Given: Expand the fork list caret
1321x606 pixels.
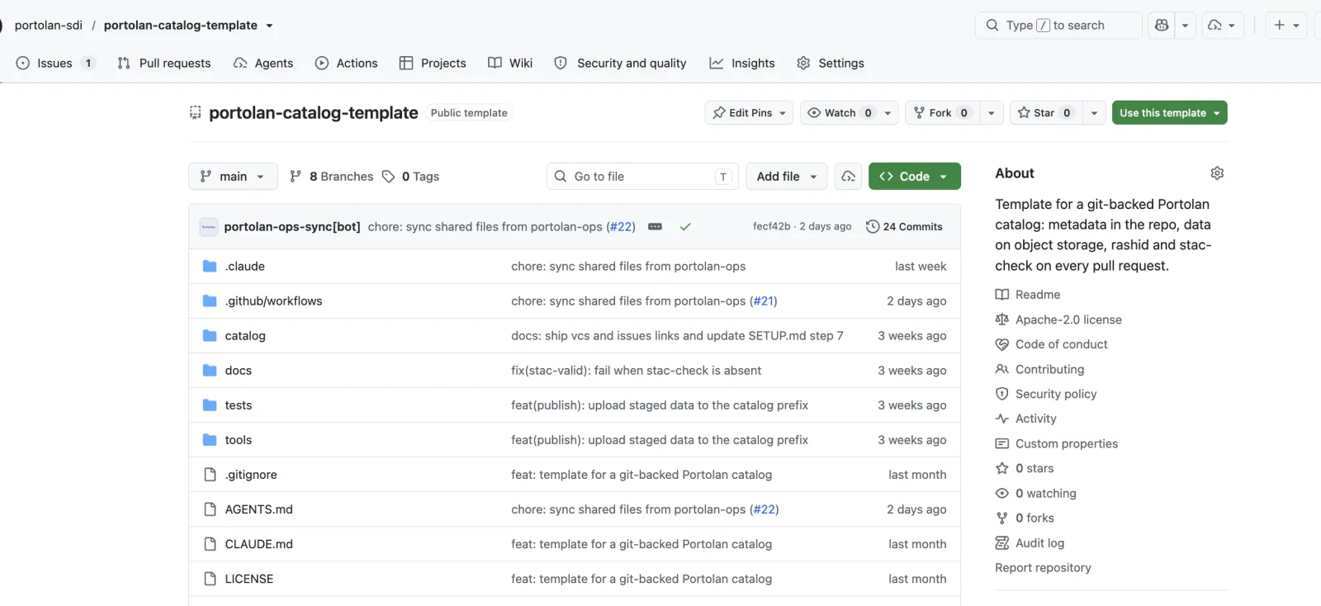Looking at the screenshot, I should point(992,113).
